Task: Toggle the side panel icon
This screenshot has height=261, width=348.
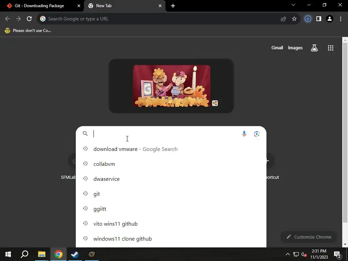Action: pos(319,19)
